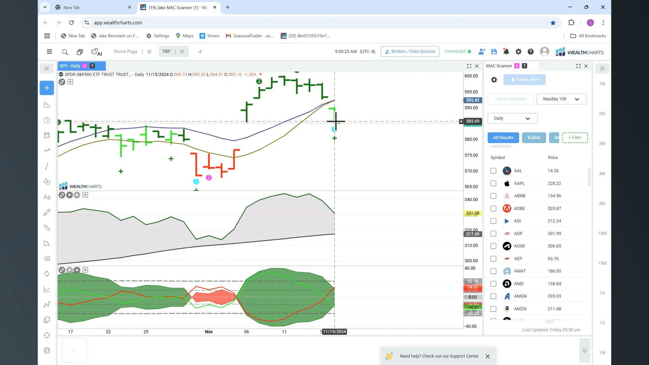Move middle indicator pane up arrow
The height and width of the screenshot is (365, 649).
point(77,195)
